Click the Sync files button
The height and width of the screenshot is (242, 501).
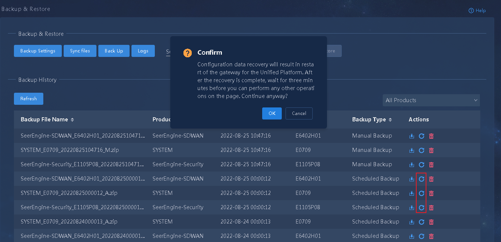[80, 51]
